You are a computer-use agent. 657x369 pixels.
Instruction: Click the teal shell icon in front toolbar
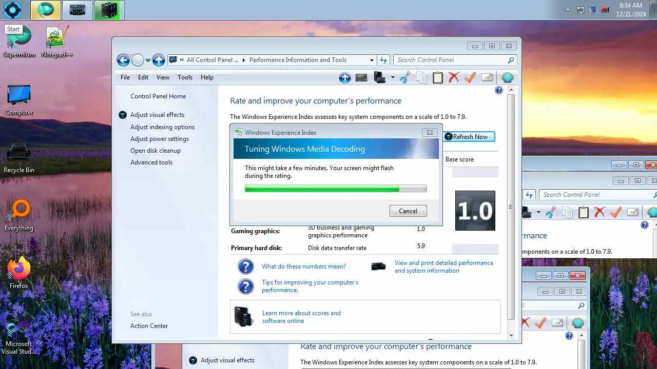508,77
